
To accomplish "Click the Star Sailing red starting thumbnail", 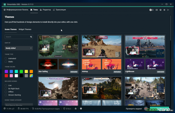I will pos(48,64).
